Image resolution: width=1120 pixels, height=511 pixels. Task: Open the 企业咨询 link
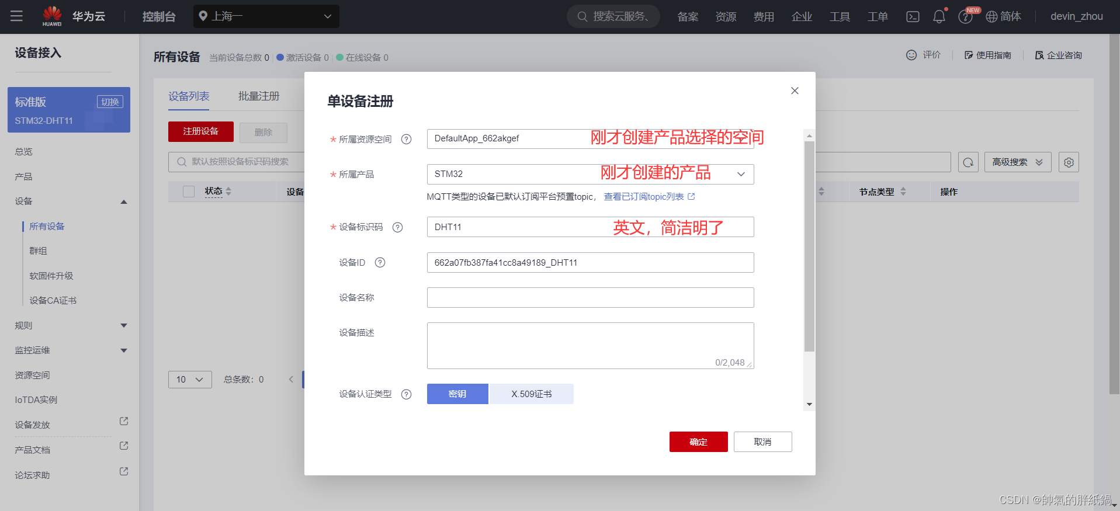(x=1059, y=55)
